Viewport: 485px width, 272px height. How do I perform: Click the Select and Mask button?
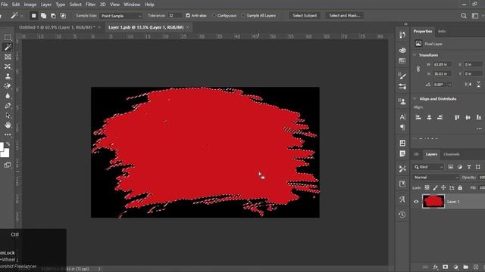pyautogui.click(x=344, y=15)
